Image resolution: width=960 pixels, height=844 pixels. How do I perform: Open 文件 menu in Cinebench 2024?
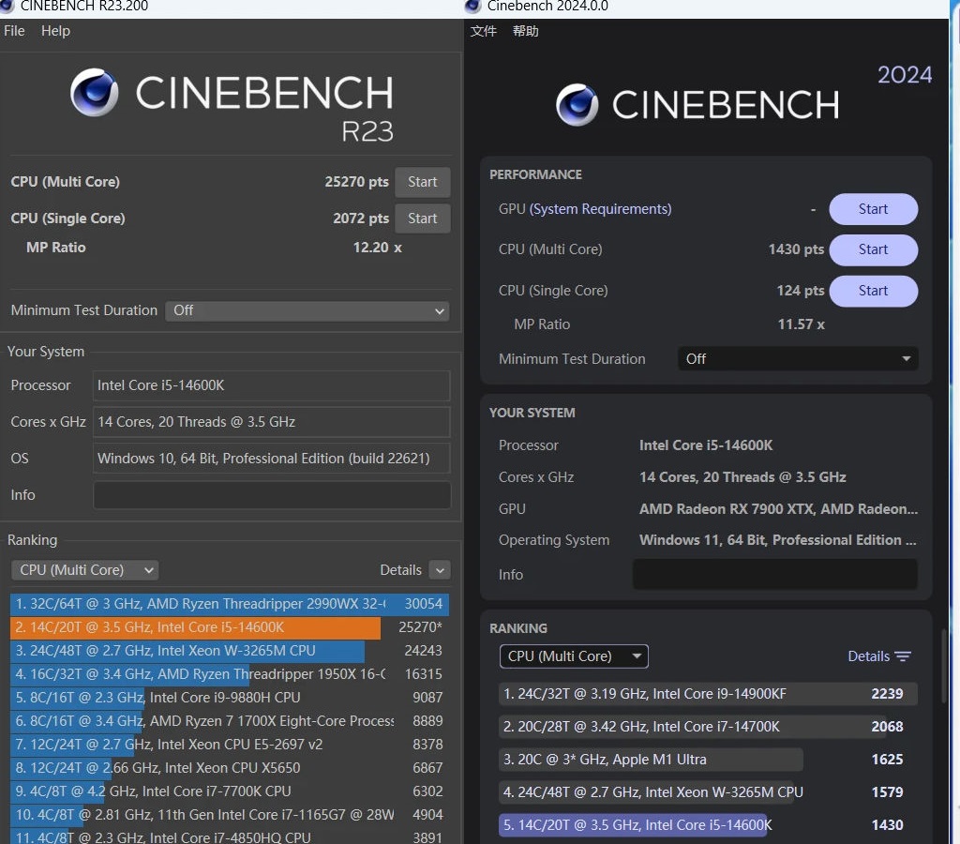483,31
